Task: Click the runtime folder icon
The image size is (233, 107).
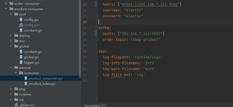Action: point(16,94)
